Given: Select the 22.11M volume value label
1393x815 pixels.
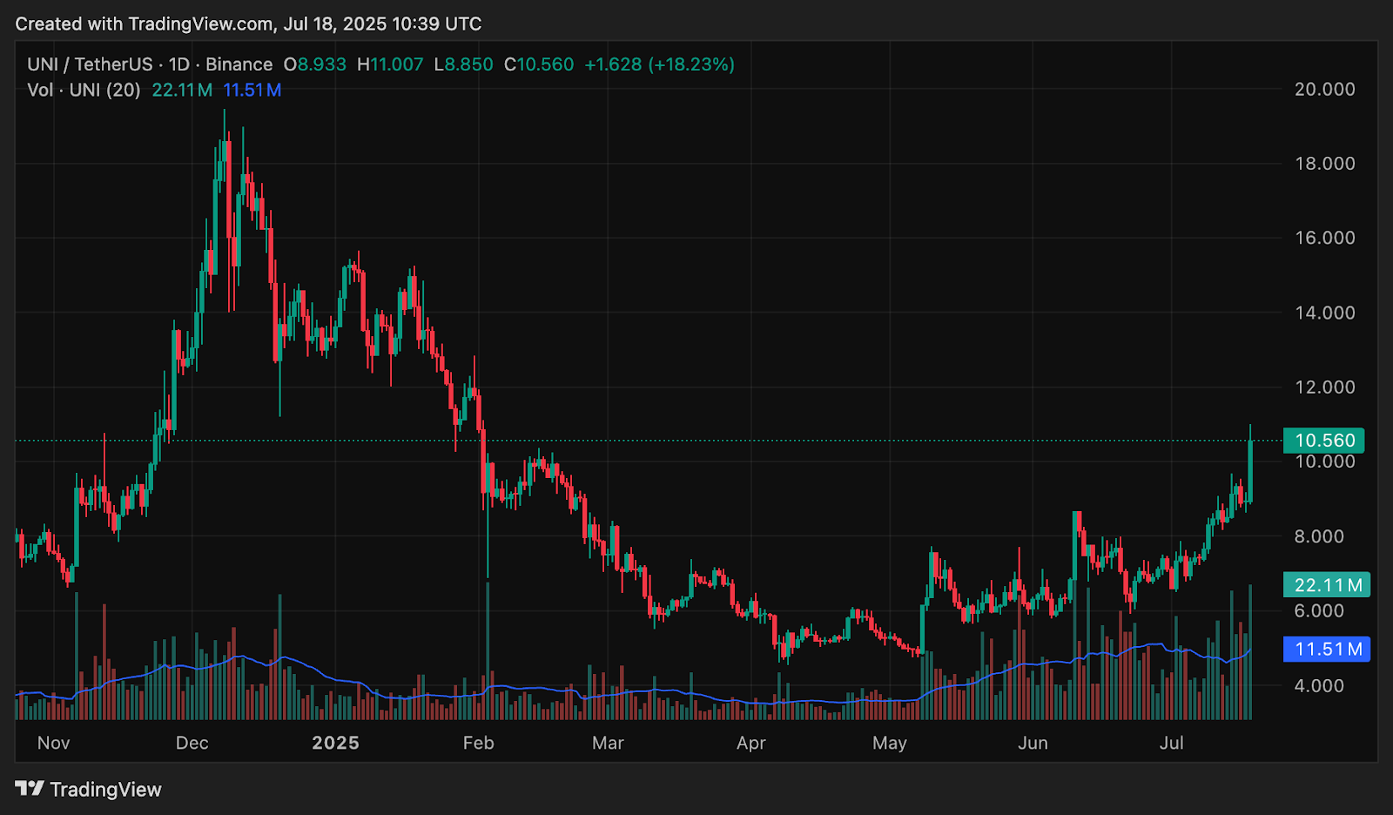Looking at the screenshot, I should point(1325,585).
